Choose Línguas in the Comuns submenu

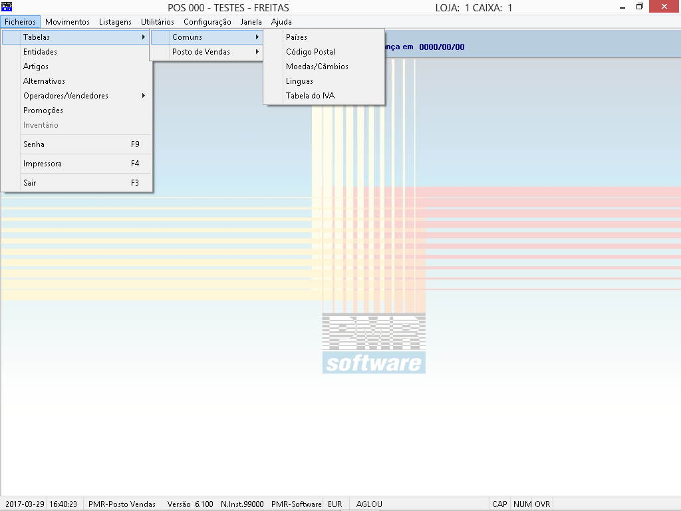coord(299,81)
